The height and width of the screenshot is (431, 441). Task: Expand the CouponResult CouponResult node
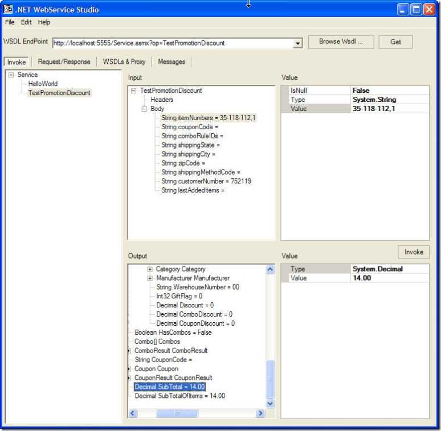(x=129, y=378)
